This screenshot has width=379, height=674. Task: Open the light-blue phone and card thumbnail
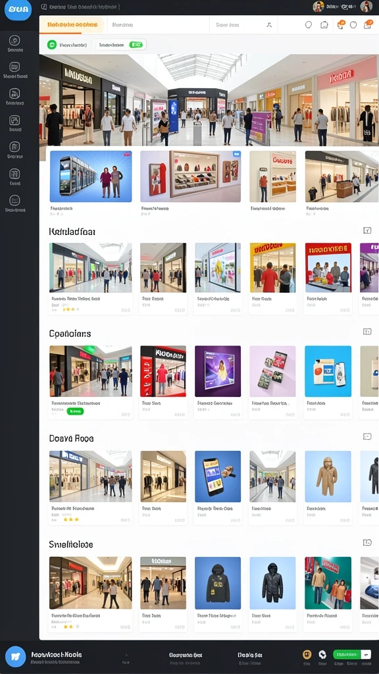coord(328,371)
